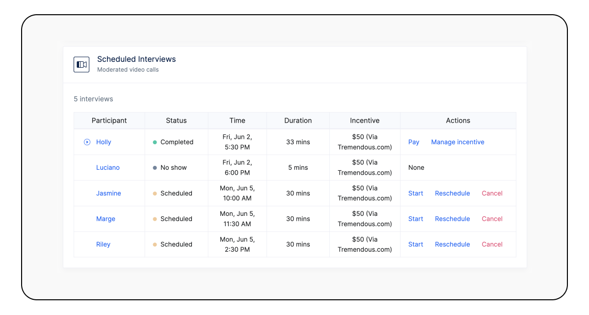Reschedule Marge's interview

(453, 219)
